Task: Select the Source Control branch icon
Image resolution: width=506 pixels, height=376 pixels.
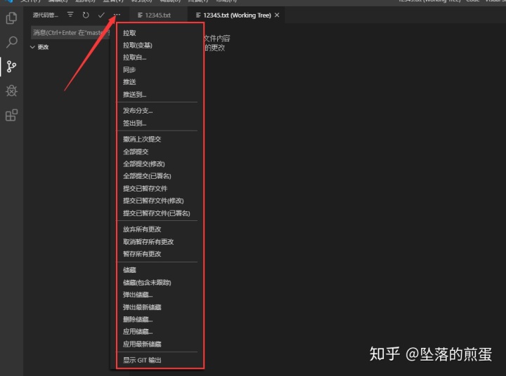Action: click(12, 67)
